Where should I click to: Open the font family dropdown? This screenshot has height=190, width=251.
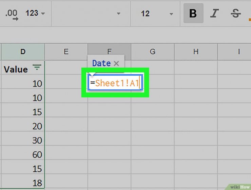(91, 14)
